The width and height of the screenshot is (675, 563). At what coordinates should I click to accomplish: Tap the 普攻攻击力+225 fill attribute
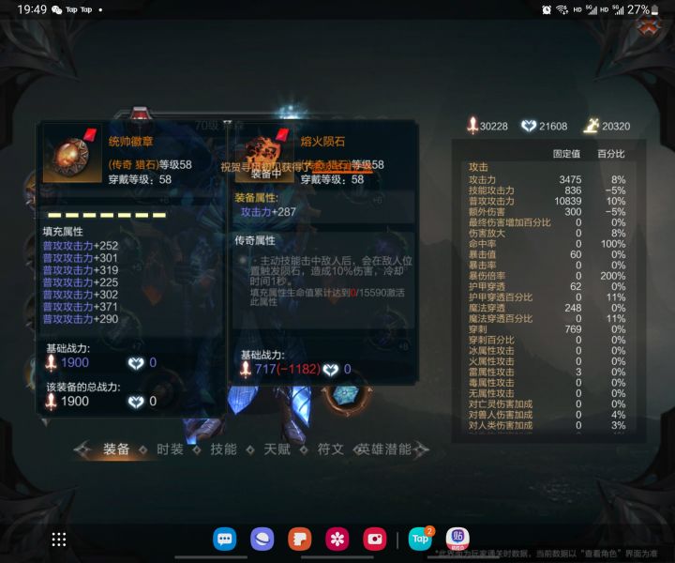point(81,282)
